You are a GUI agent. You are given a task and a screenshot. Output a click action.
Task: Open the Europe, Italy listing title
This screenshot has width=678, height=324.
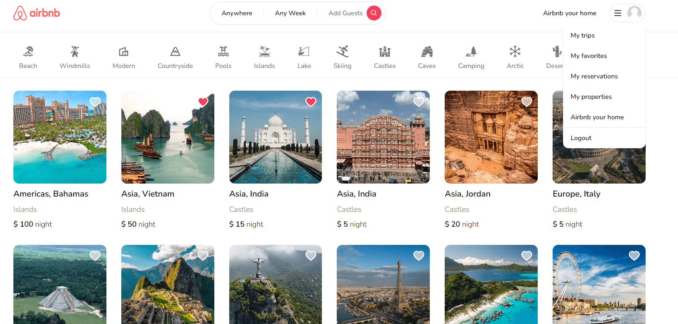click(x=576, y=194)
